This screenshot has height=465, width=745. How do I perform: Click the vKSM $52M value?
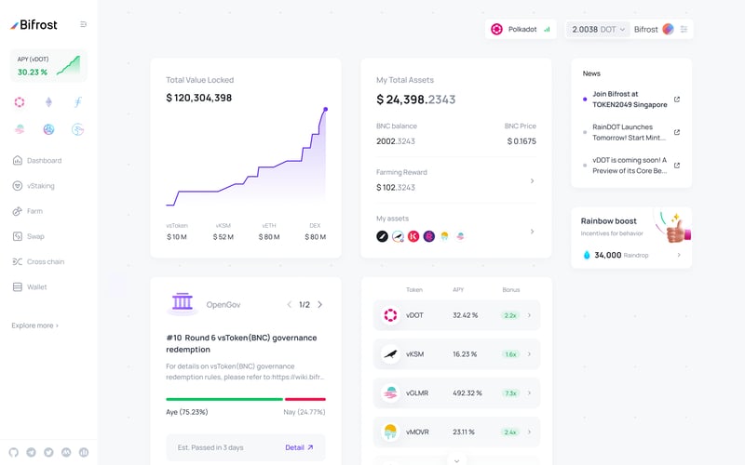223,237
